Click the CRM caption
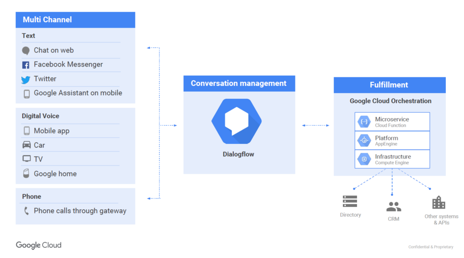The image size is (464, 258). 394,219
